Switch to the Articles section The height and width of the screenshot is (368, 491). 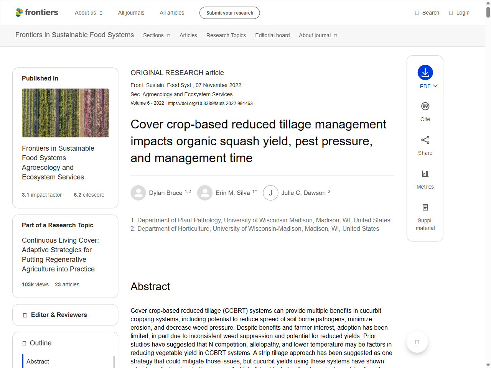click(188, 35)
